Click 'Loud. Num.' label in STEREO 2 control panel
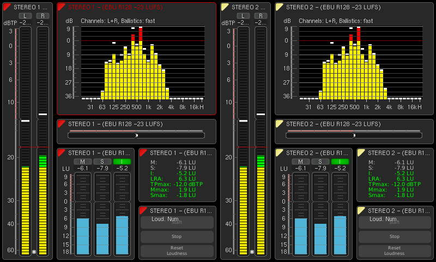Image resolution: width=436 pixels, height=262 pixels. point(383,219)
